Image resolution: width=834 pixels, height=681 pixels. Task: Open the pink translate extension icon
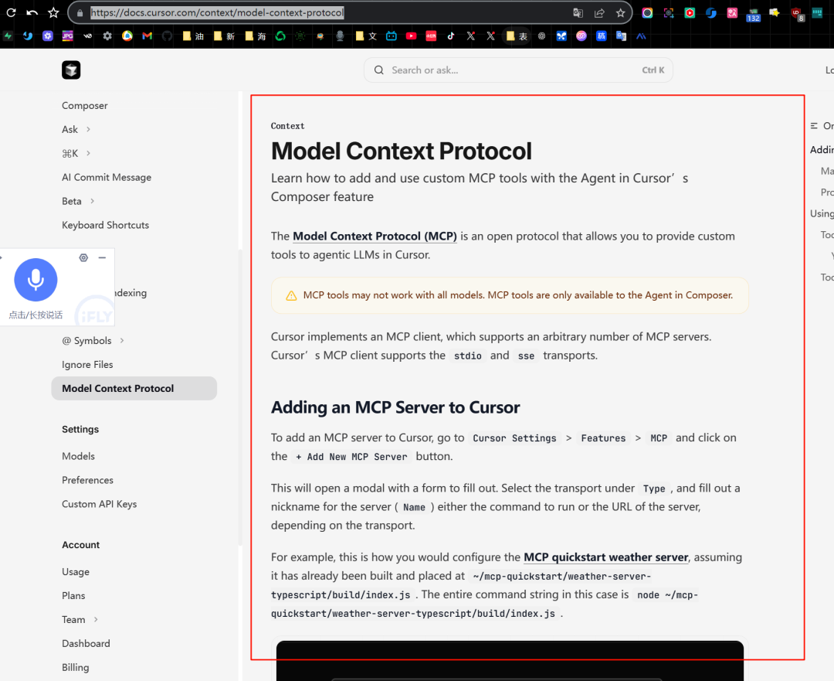[x=732, y=13]
